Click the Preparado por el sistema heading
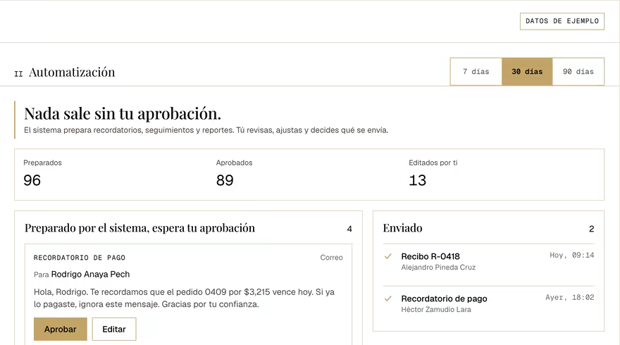This screenshot has height=345, width=620. 139,228
